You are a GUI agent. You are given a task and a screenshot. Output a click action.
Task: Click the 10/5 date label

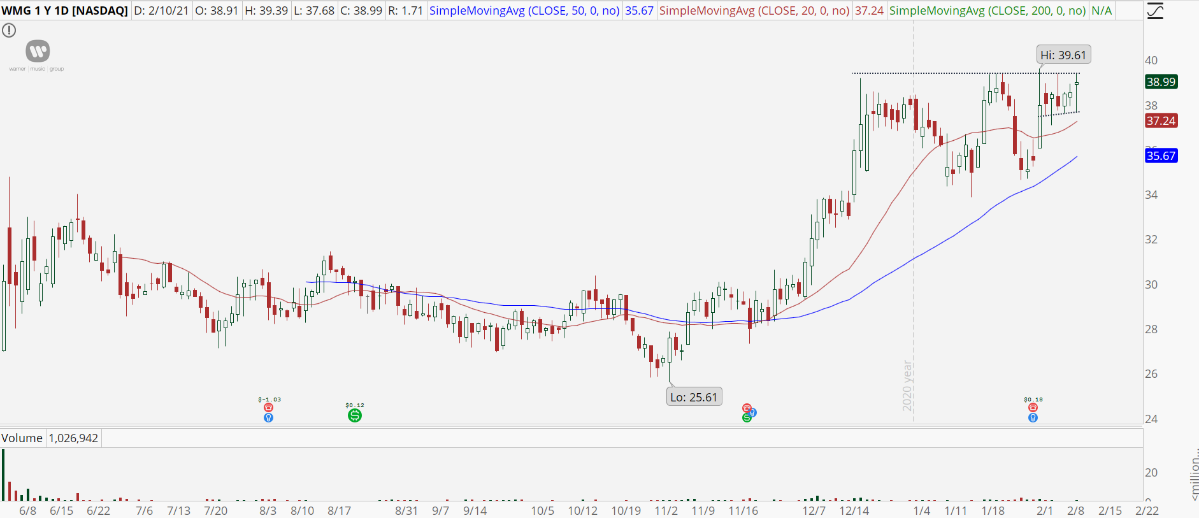[543, 511]
